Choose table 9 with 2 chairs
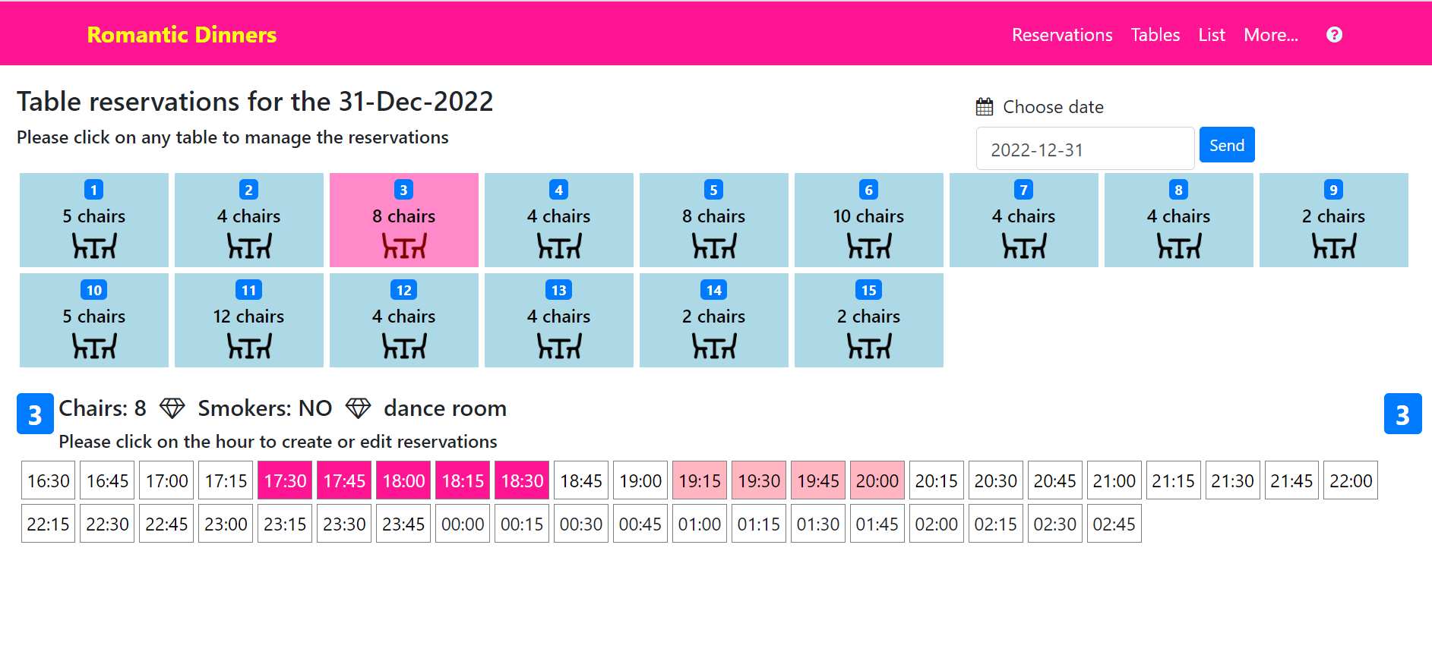 (x=1333, y=220)
